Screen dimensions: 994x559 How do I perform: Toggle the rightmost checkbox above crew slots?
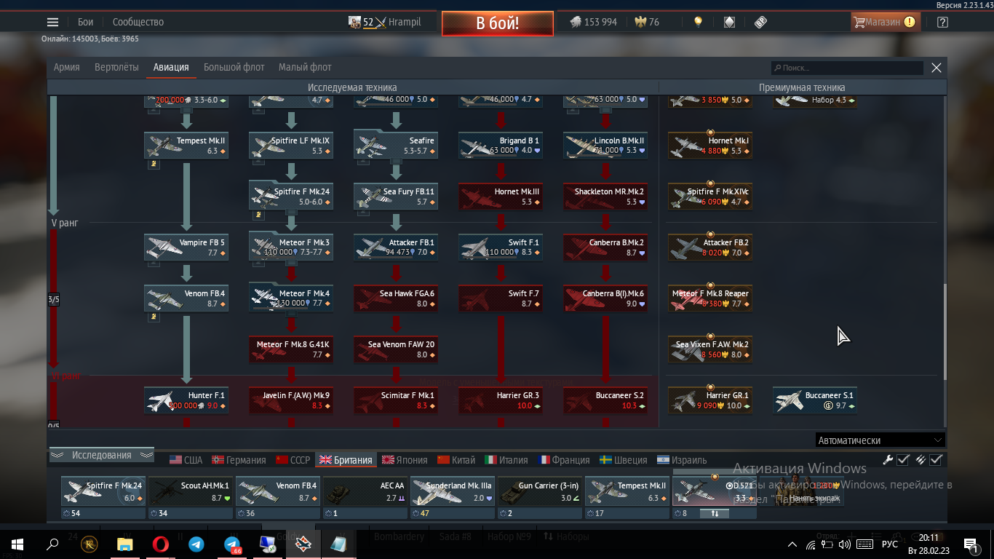pyautogui.click(x=936, y=459)
